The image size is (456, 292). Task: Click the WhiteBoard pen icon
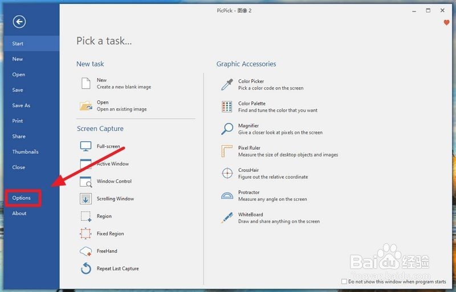click(227, 217)
